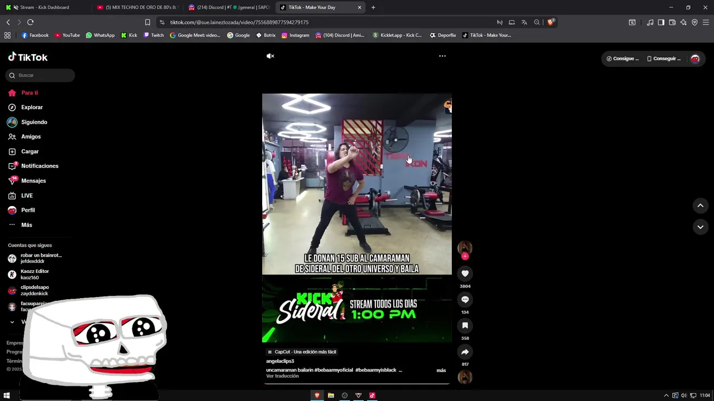Open Cargar upload page
The width and height of the screenshot is (714, 401).
pos(23,151)
